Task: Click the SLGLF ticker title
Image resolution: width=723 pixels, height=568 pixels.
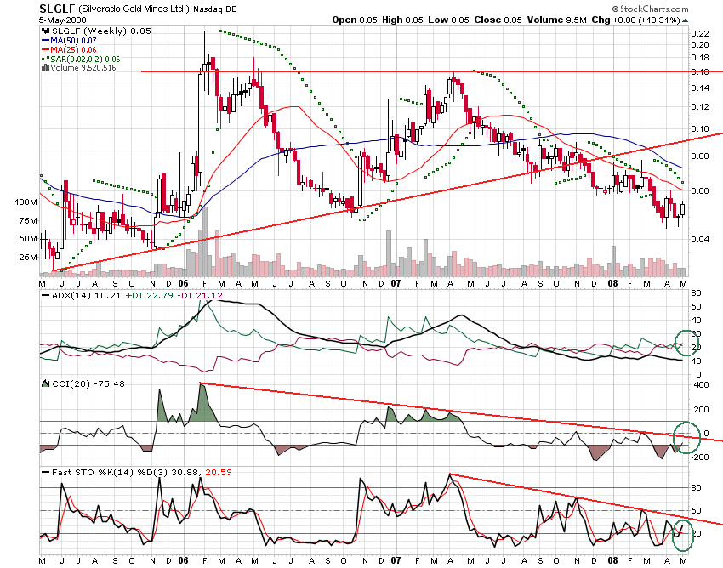Action: 57,9
